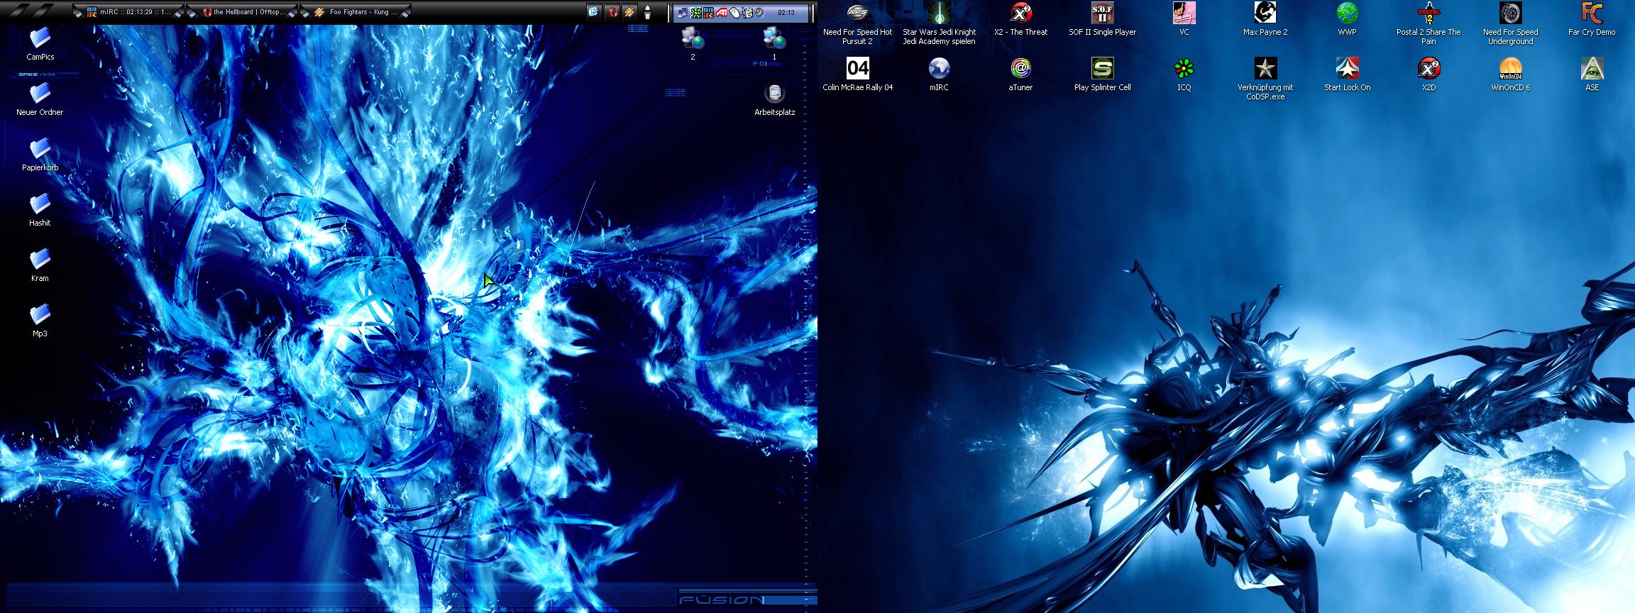Click the system tray clock showing 02:13
This screenshot has width=1635, height=613.
click(x=786, y=13)
